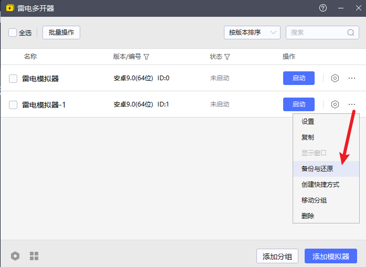Check the box for 雷电模拟器-1
This screenshot has height=267, width=366.
(x=13, y=105)
